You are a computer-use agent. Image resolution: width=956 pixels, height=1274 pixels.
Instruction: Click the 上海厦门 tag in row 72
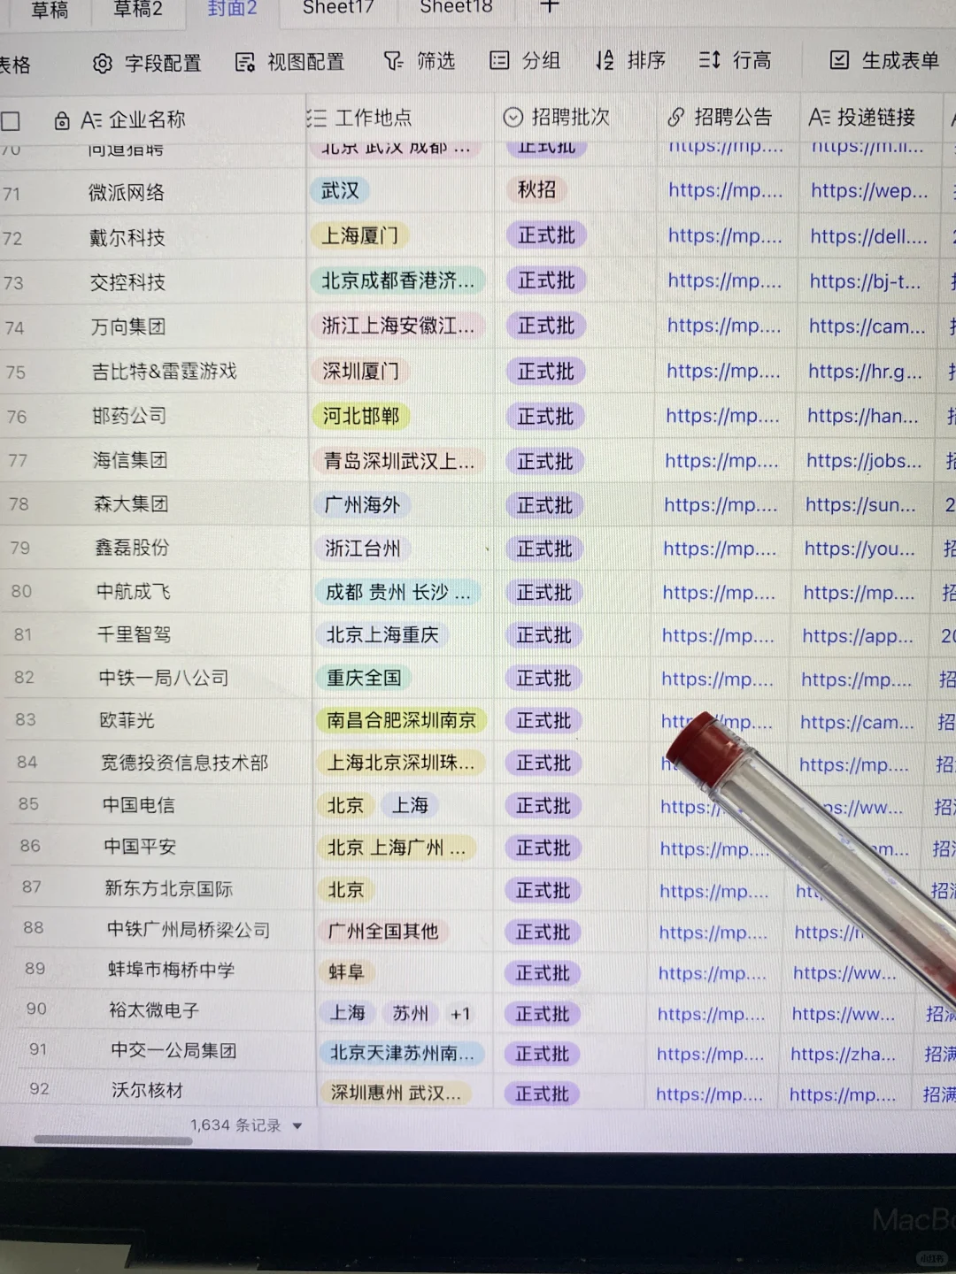[x=359, y=235]
